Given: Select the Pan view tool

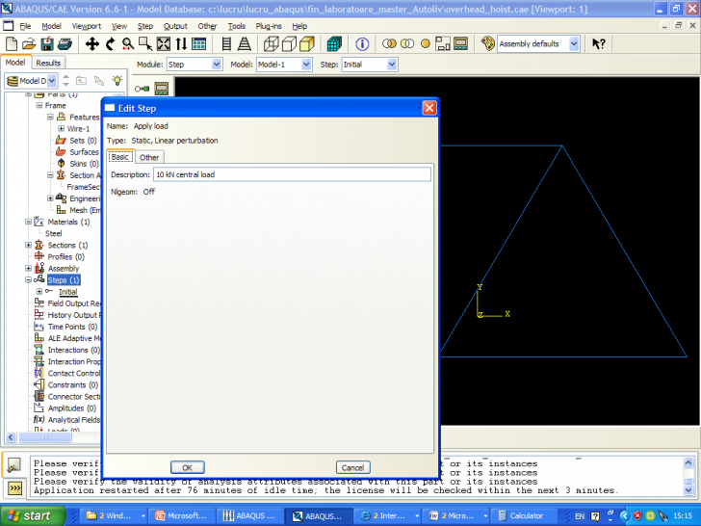Looking at the screenshot, I should point(92,44).
